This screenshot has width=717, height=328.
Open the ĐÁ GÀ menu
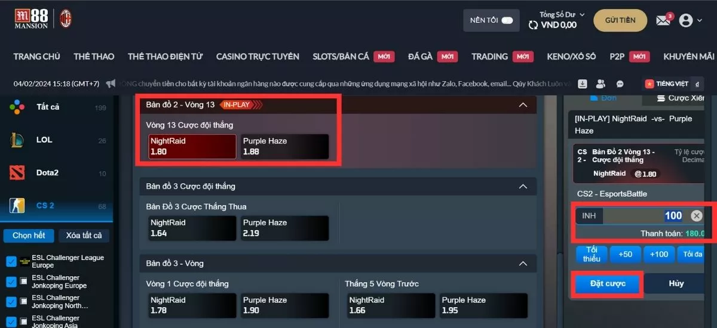pyautogui.click(x=419, y=57)
